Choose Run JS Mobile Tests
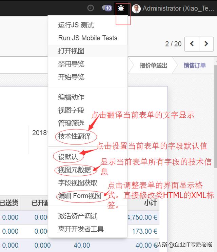The height and width of the screenshot is (252, 217). [88, 38]
